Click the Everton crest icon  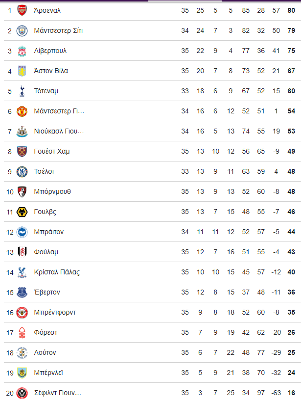(22, 292)
